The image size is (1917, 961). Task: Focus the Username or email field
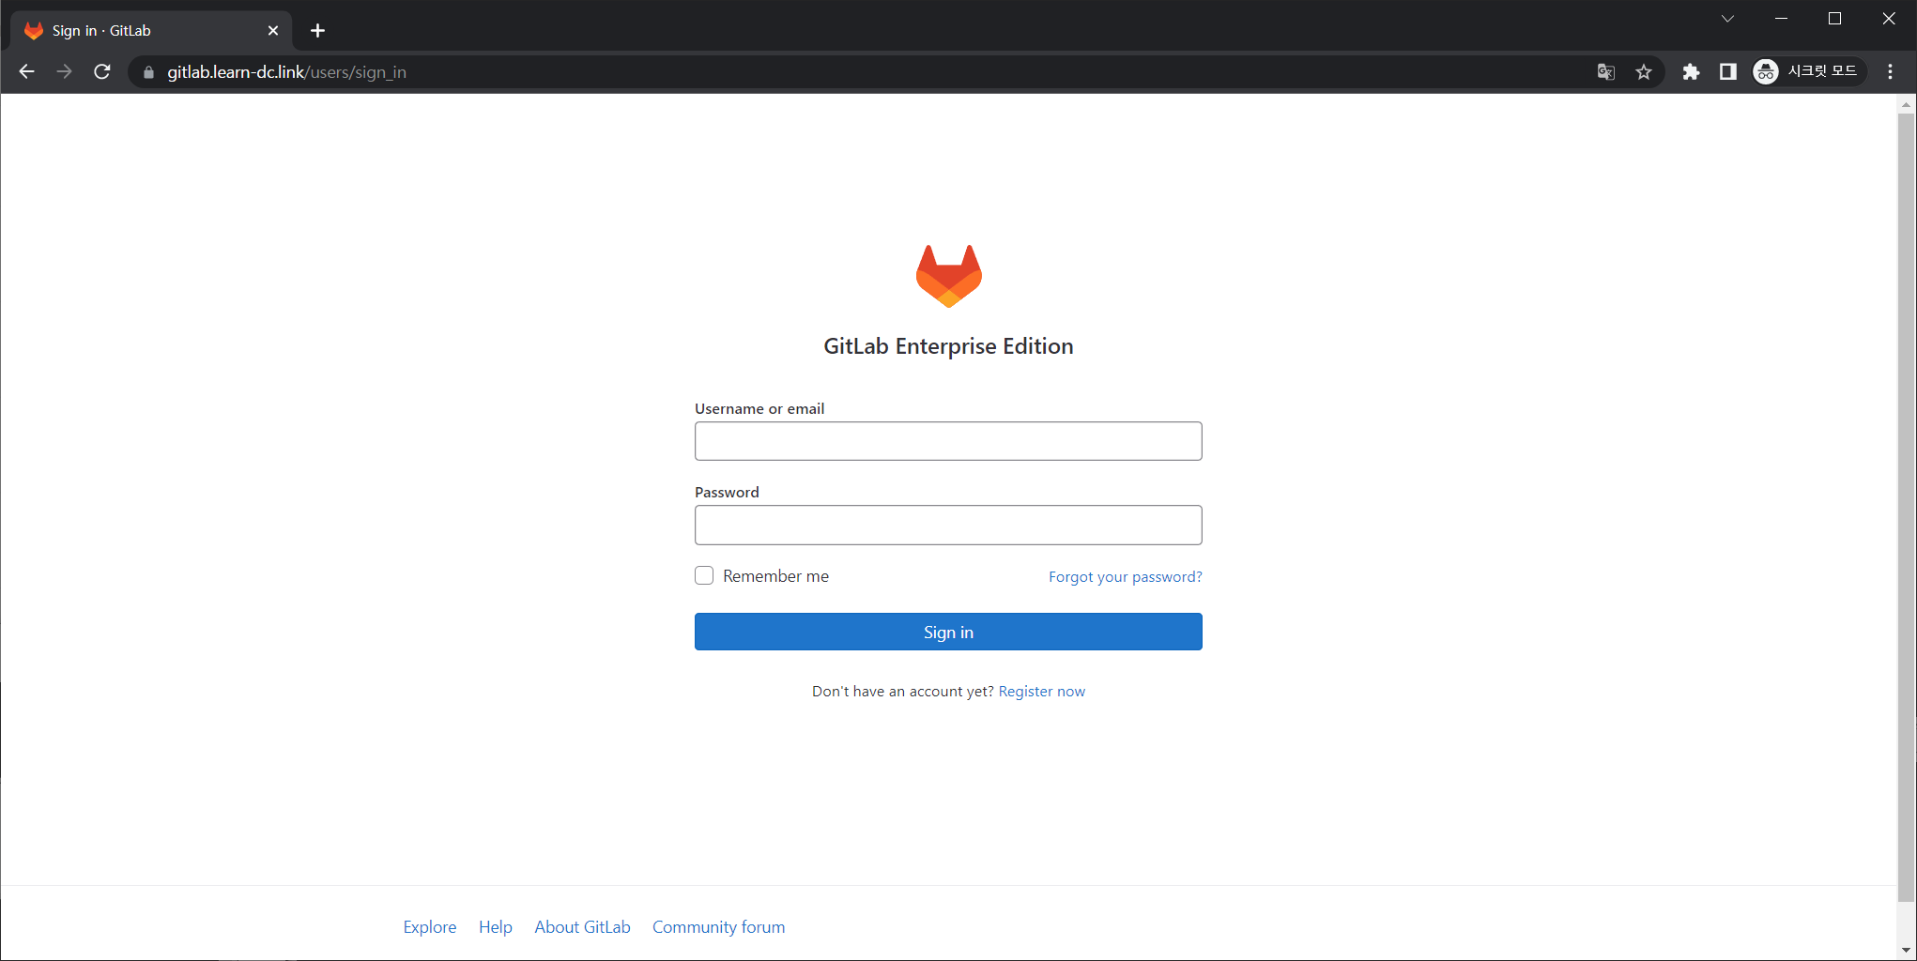948,441
